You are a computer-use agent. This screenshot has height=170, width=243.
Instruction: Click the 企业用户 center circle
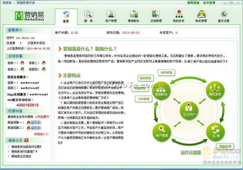(x=189, y=111)
